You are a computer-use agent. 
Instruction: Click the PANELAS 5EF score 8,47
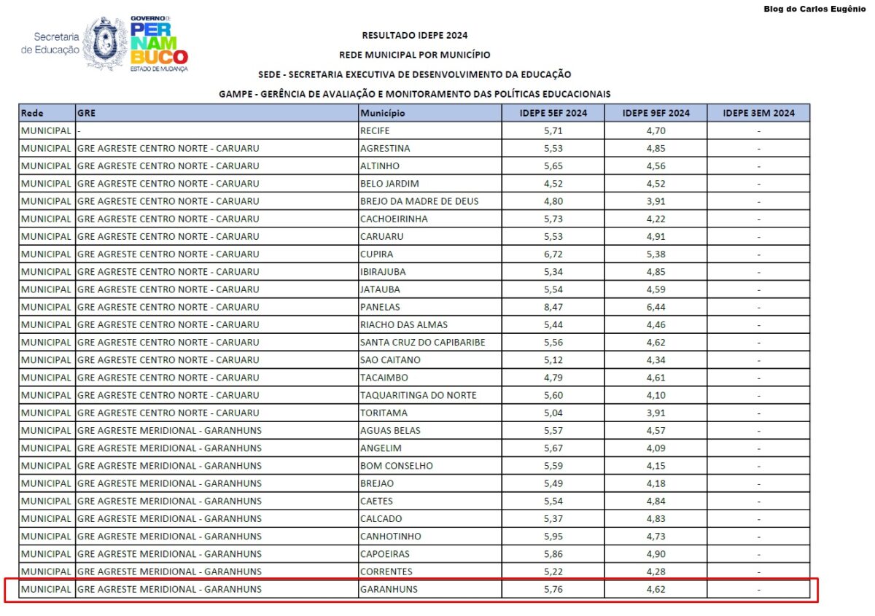coord(553,307)
